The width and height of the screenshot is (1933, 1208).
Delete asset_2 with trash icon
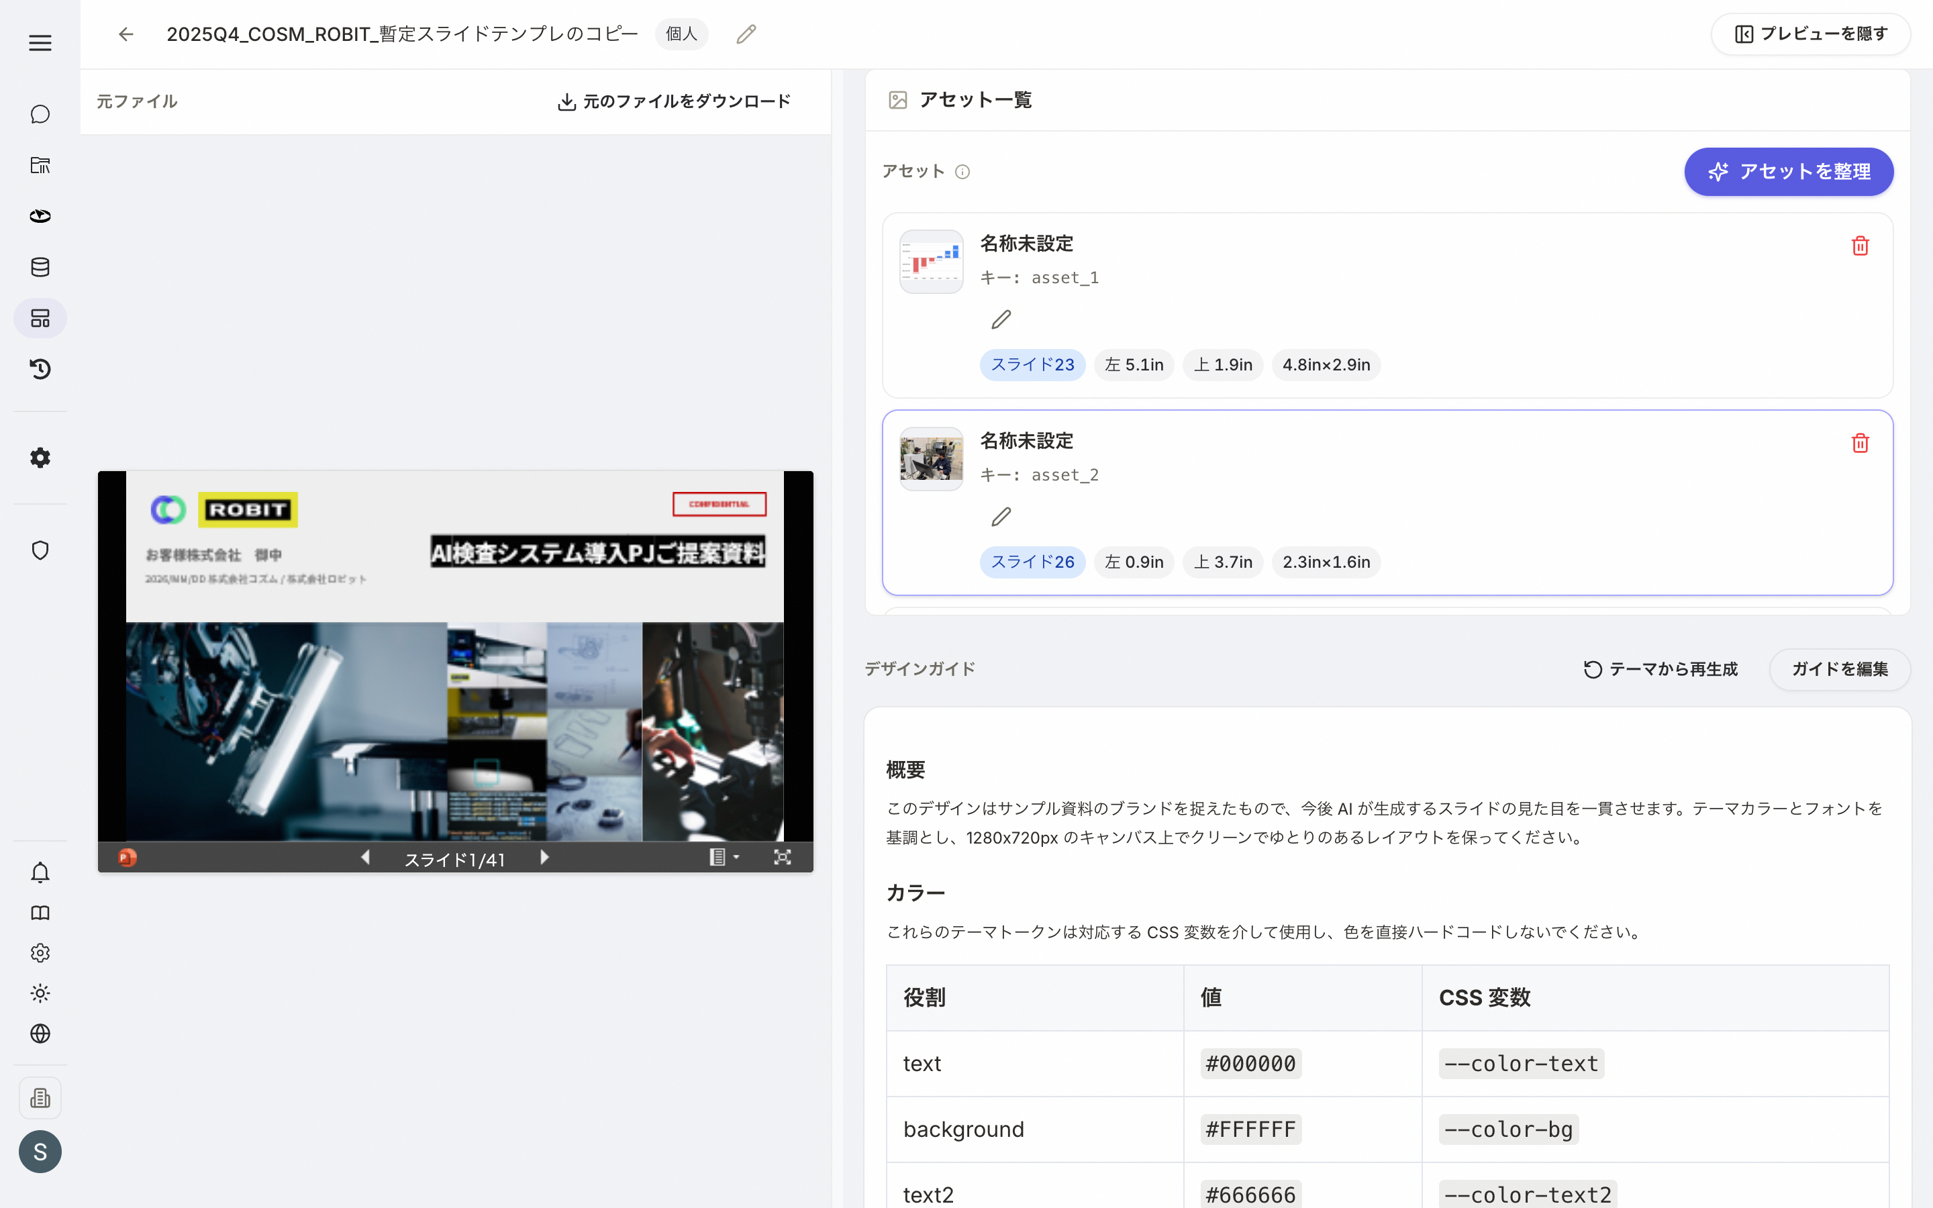(x=1861, y=444)
